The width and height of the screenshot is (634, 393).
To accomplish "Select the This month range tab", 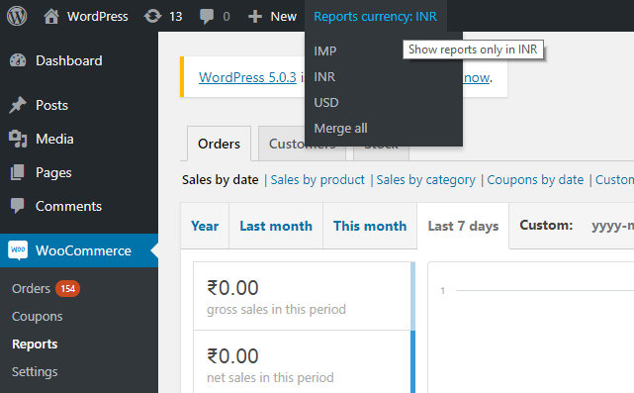I will click(x=370, y=226).
